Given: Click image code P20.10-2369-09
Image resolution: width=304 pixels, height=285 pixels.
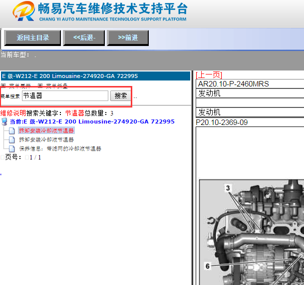Looking at the screenshot, I should pos(222,122).
